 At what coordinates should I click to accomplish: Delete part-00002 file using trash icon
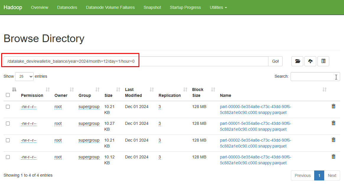tap(333, 140)
